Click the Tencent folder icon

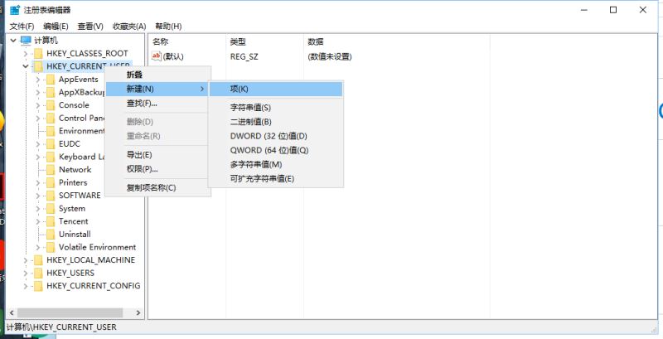(51, 221)
